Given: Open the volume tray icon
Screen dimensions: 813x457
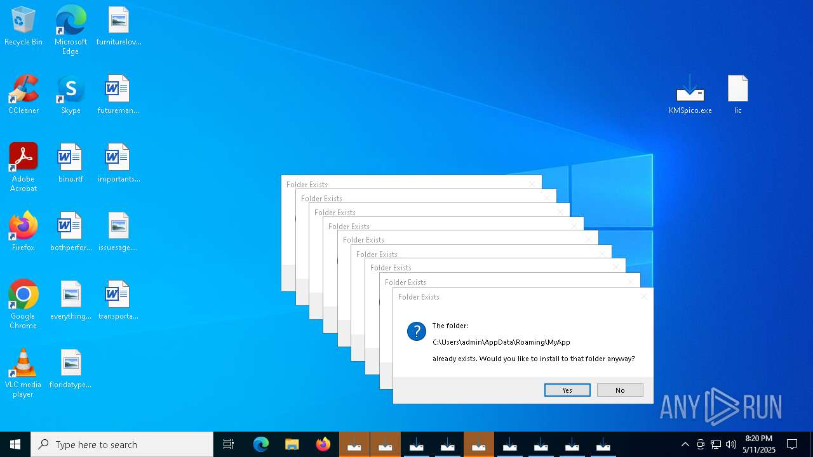Looking at the screenshot, I should point(731,444).
